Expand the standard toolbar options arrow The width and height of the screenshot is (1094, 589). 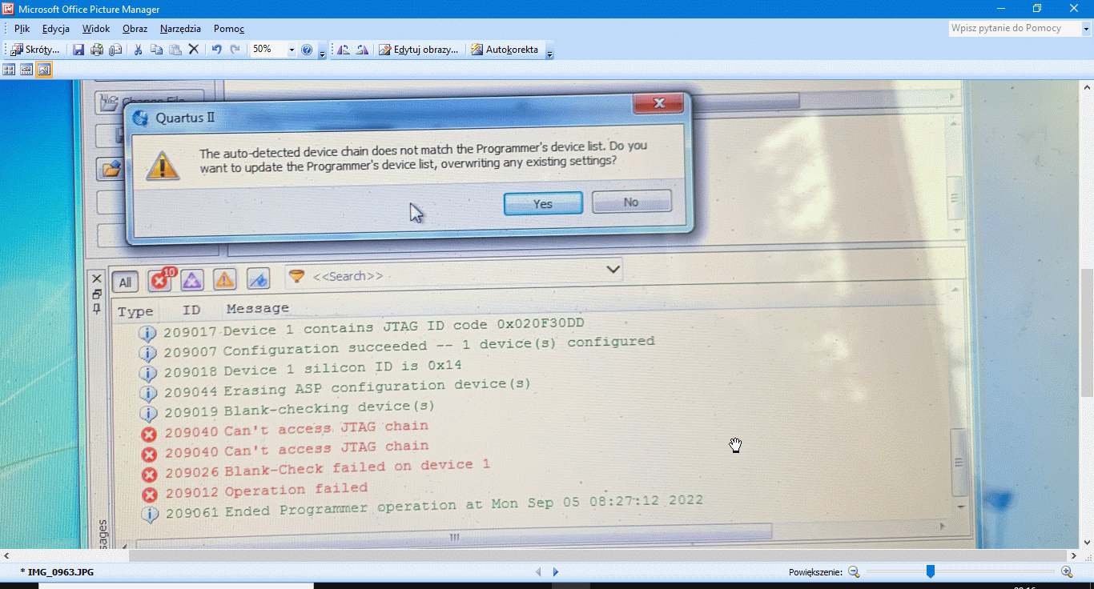322,53
